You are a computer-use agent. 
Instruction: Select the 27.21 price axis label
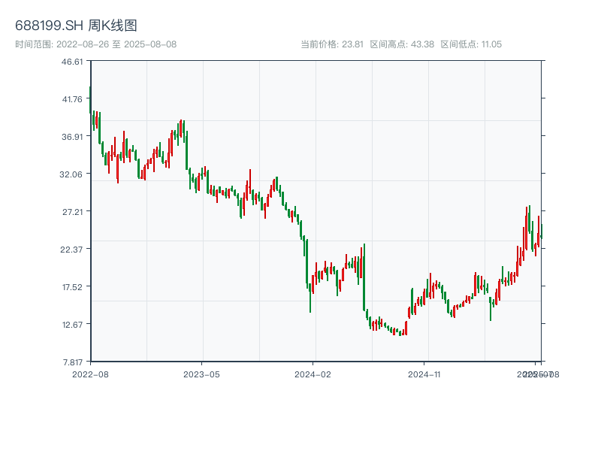click(72, 212)
